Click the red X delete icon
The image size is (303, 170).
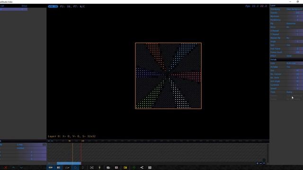(6, 168)
